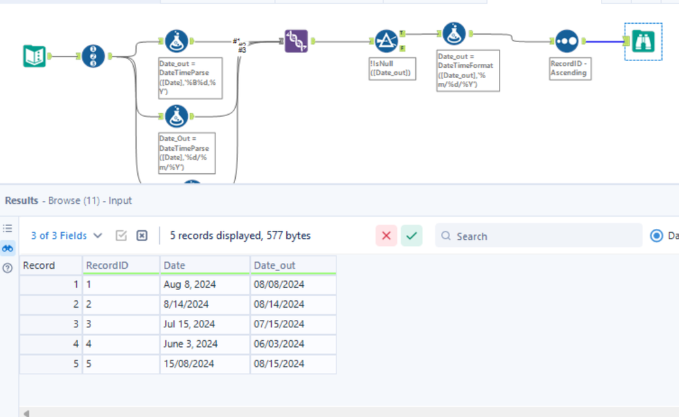Screen dimensions: 679x417
Task: Select the cell '07/15/2024'
Action: 293,325
